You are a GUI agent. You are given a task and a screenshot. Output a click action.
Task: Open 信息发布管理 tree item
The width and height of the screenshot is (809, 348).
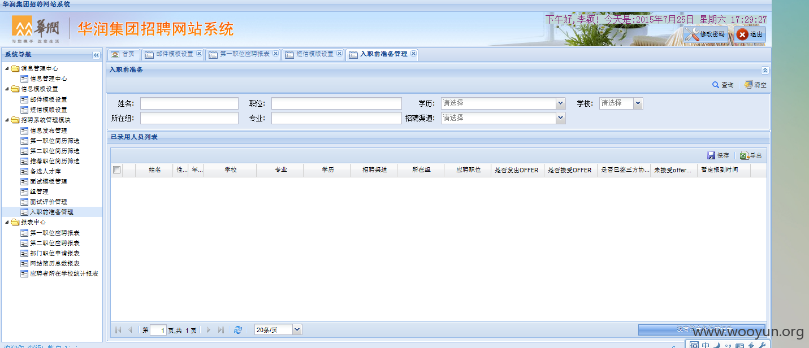point(49,130)
